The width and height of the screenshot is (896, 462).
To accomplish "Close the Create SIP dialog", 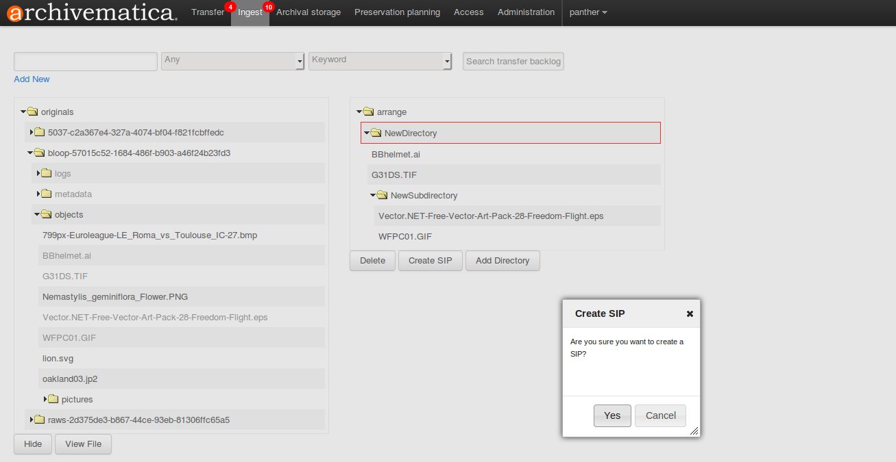I will (690, 313).
